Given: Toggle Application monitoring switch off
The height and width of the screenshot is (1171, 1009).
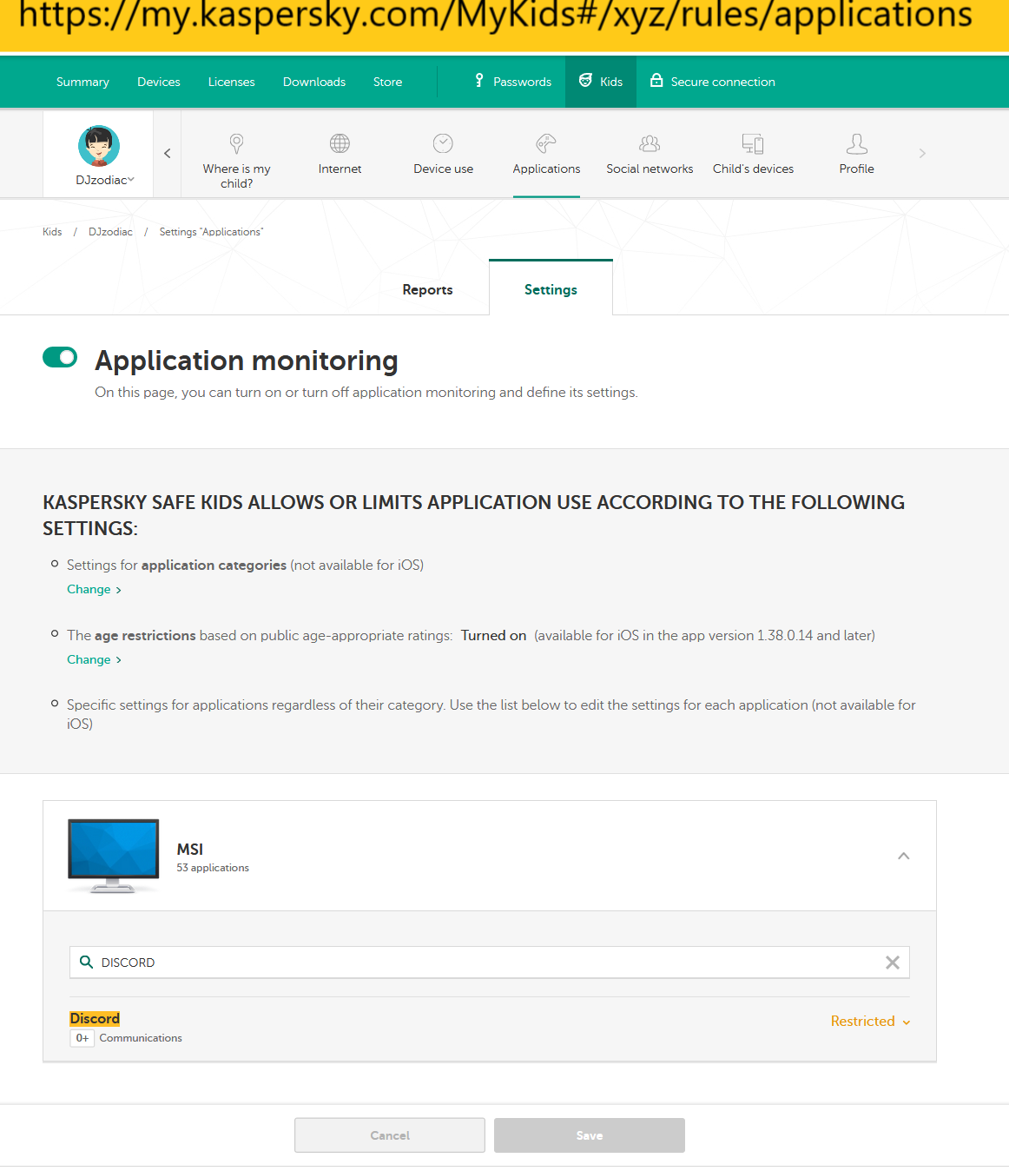Looking at the screenshot, I should tap(60, 357).
